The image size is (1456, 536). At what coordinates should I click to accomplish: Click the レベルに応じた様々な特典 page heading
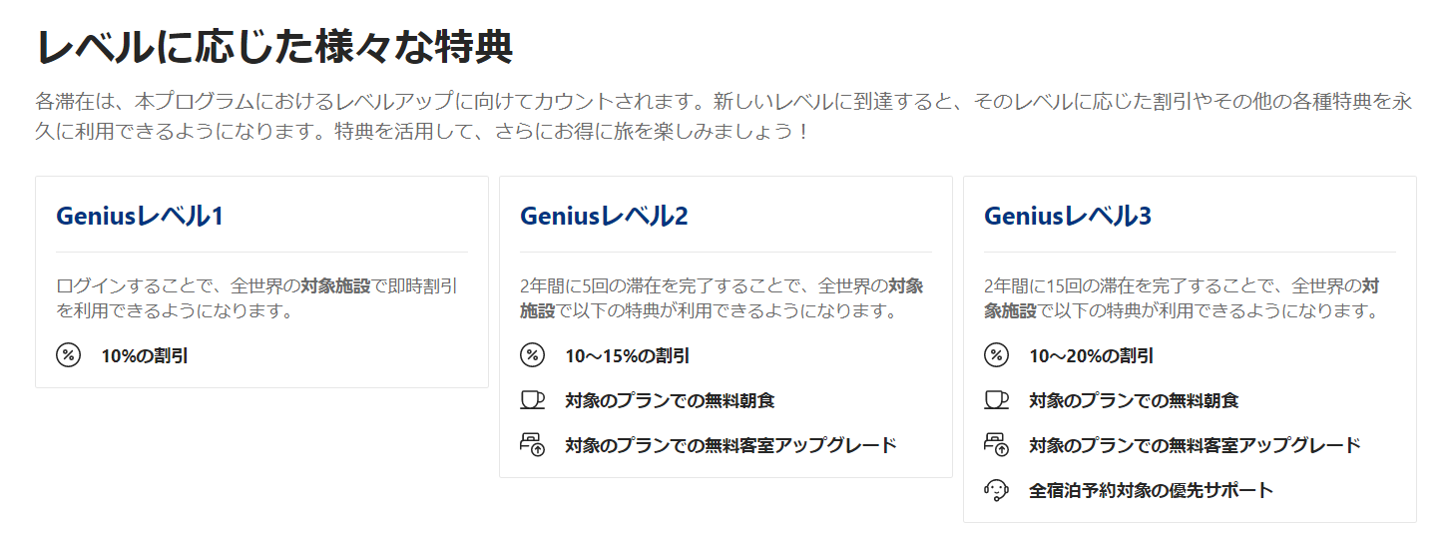(x=274, y=47)
